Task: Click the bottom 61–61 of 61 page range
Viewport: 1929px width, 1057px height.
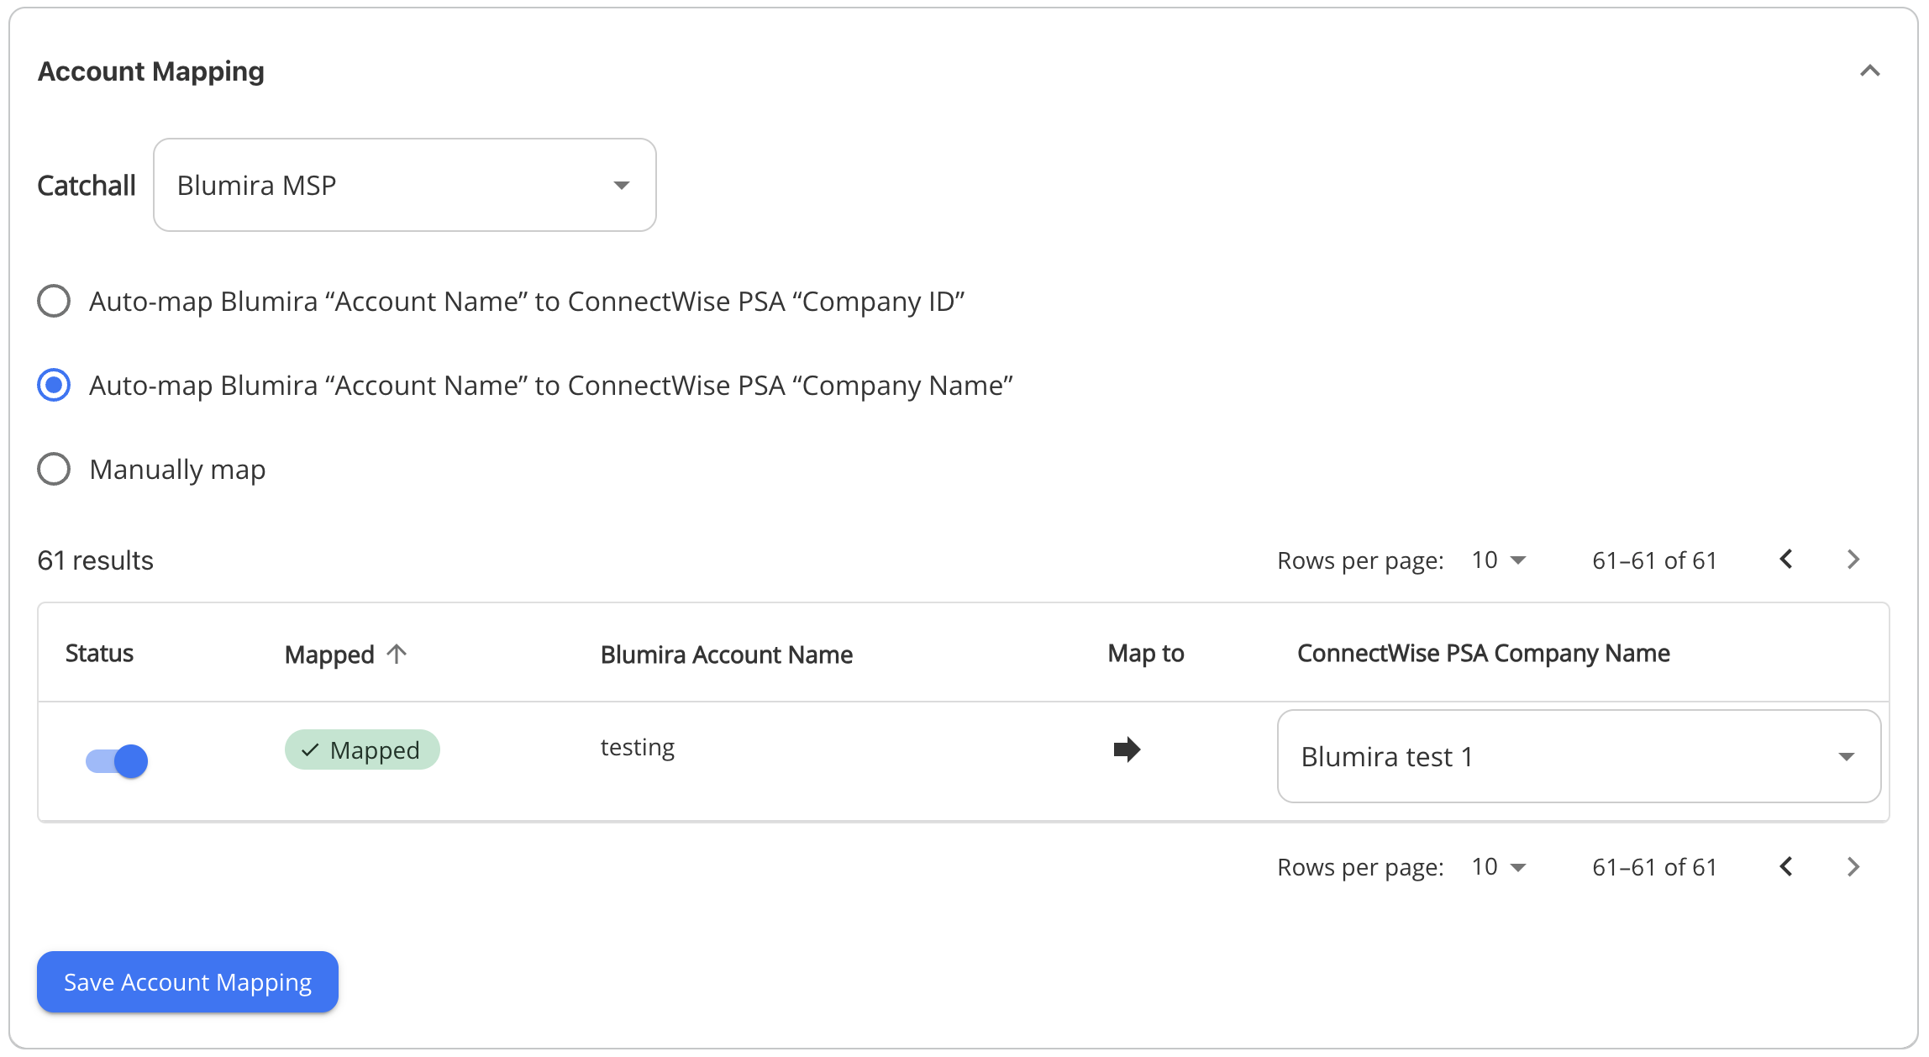Action: (1654, 867)
